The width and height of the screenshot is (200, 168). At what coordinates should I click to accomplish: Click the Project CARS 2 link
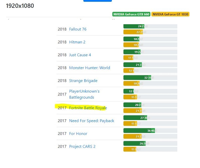82,147
